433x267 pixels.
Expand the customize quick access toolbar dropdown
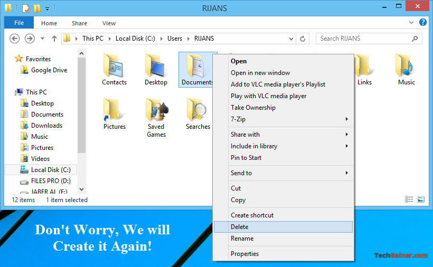point(47,9)
